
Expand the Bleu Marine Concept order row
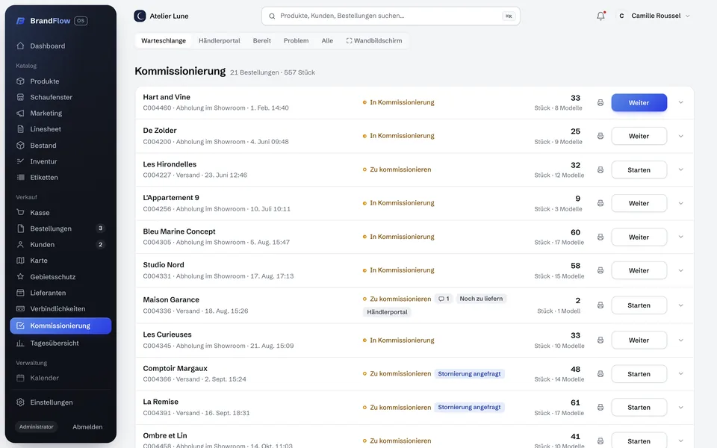click(x=681, y=237)
